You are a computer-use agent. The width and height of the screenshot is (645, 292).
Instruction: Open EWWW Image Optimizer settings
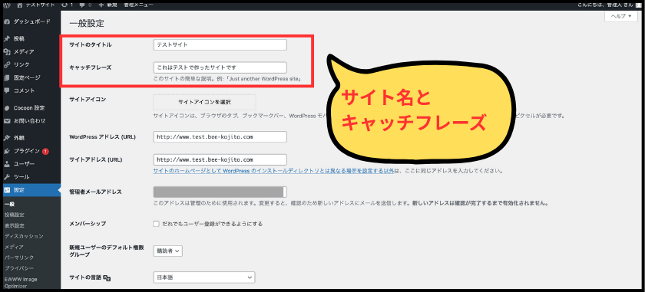(21, 283)
